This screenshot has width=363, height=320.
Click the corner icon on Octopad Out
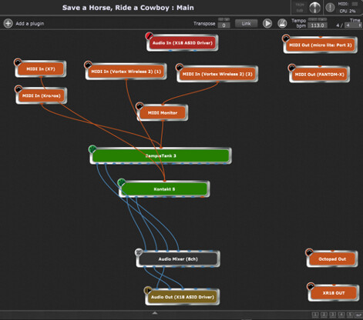[x=309, y=252]
